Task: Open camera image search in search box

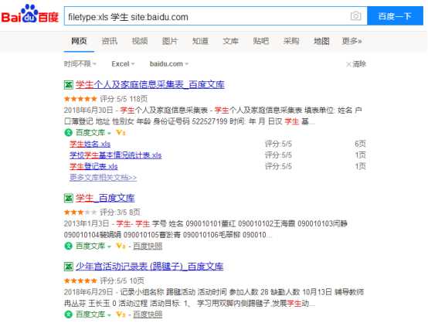Action: 355,15
